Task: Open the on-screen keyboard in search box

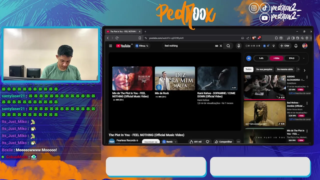Action: click(x=216, y=46)
